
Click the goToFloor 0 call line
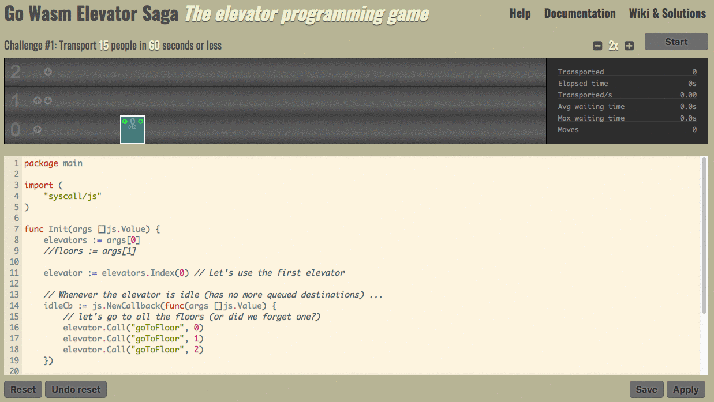point(133,328)
